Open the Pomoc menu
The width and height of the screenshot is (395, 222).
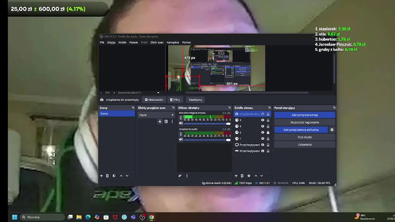point(186,43)
